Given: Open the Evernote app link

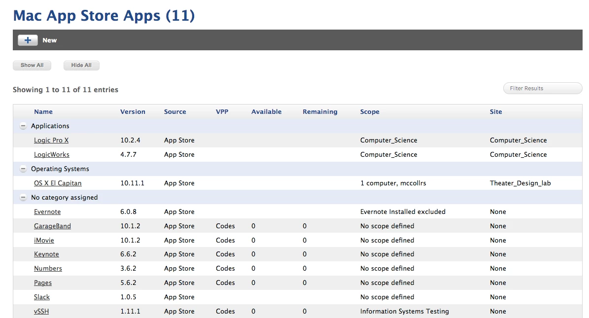Looking at the screenshot, I should pos(47,212).
